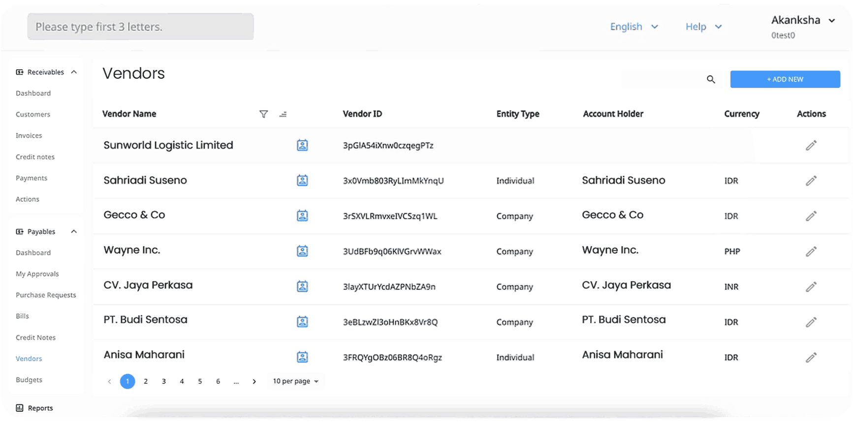Click the Receivables section icon
The image size is (853, 422).
(x=20, y=72)
